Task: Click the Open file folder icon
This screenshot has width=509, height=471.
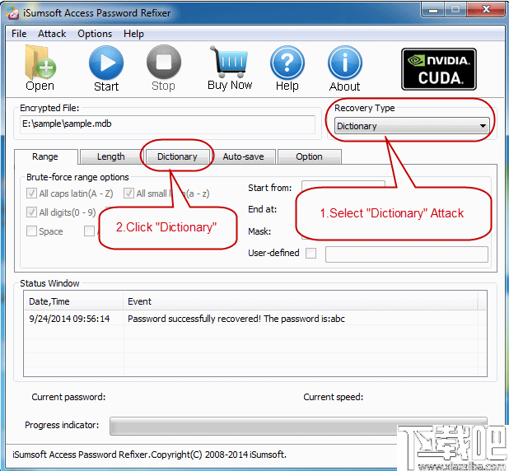Action: 40,63
